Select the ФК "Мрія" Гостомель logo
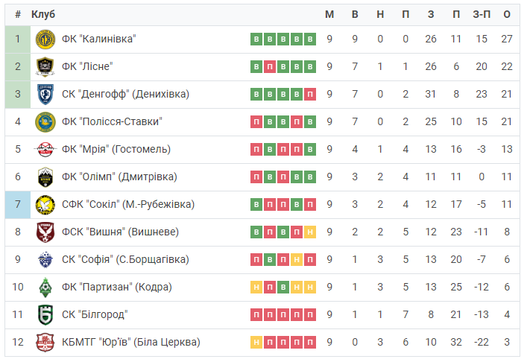Image resolution: width=527 pixels, height=362 pixels. [x=45, y=150]
